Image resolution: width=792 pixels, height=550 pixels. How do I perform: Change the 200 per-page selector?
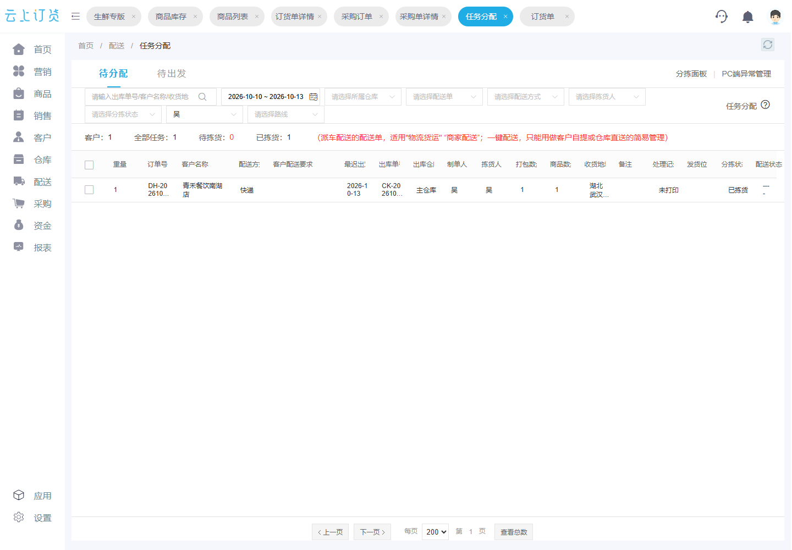coord(436,532)
